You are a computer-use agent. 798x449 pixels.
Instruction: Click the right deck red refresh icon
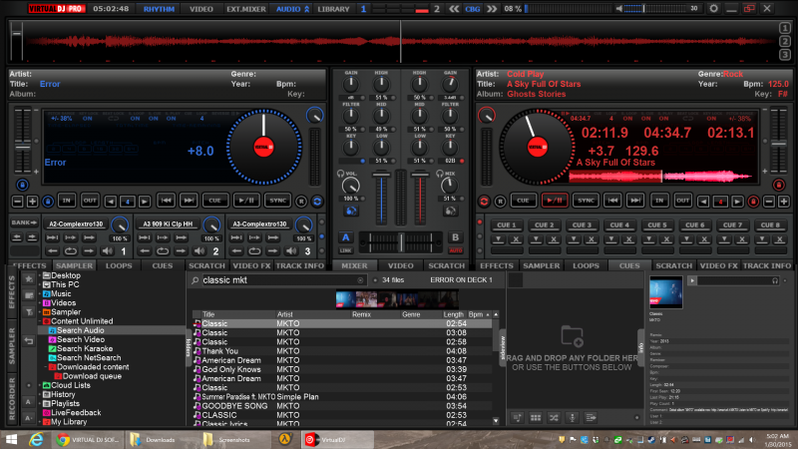(x=484, y=202)
